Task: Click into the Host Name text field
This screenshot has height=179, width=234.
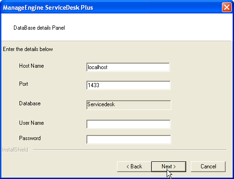Action: click(x=128, y=67)
